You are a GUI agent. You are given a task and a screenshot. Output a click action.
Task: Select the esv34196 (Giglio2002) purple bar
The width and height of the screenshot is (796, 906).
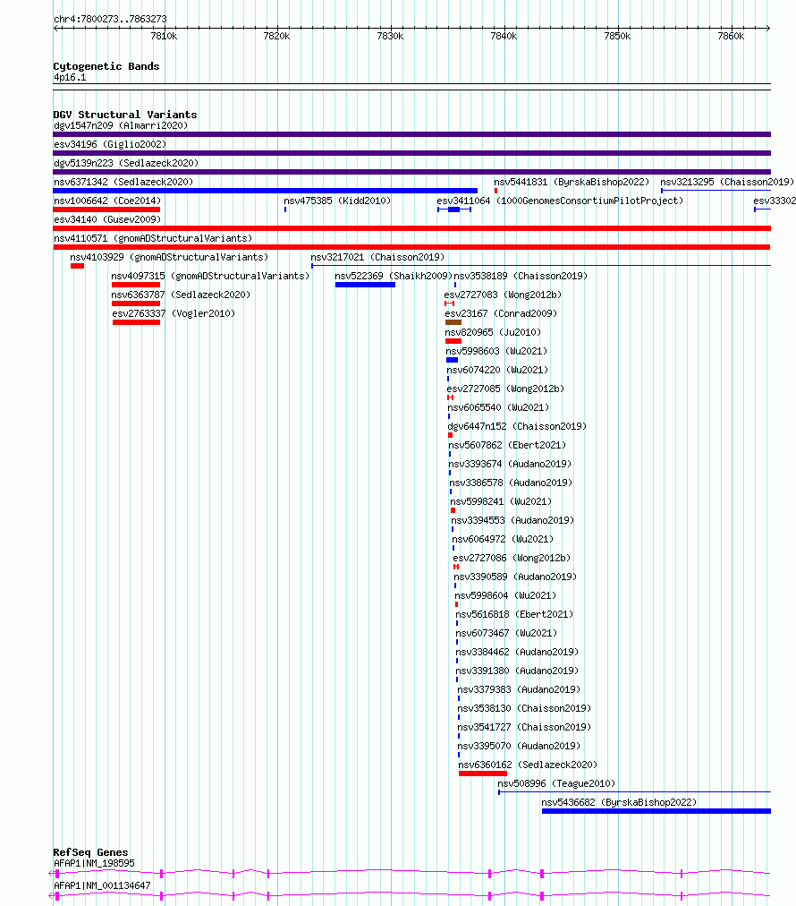point(411,153)
